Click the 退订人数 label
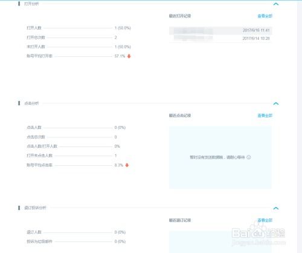The width and height of the screenshot is (302, 253). click(x=34, y=232)
